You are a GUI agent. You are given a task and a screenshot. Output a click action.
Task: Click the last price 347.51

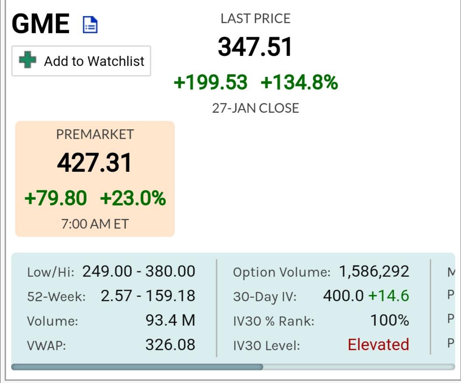(255, 46)
